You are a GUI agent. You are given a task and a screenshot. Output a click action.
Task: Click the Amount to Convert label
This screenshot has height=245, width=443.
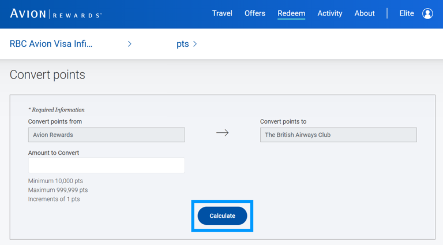[x=54, y=153]
